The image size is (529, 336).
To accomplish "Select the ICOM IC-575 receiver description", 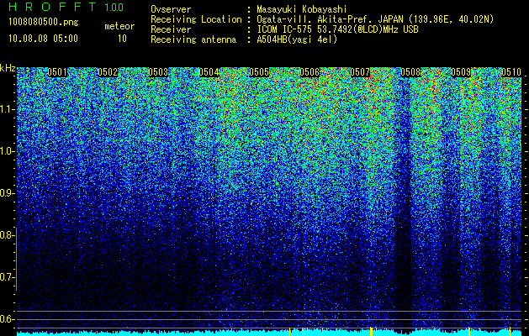I will [x=337, y=29].
